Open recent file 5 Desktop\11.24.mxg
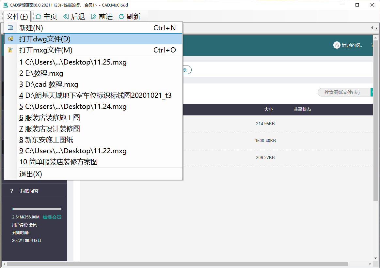The width and height of the screenshot is (380, 268). [x=93, y=107]
